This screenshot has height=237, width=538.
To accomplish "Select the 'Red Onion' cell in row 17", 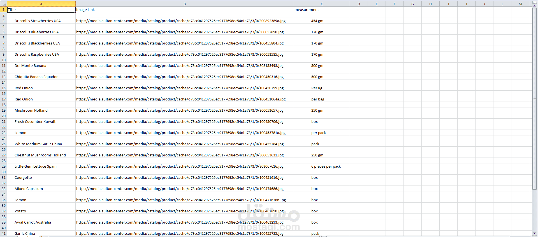I will (x=41, y=99).
